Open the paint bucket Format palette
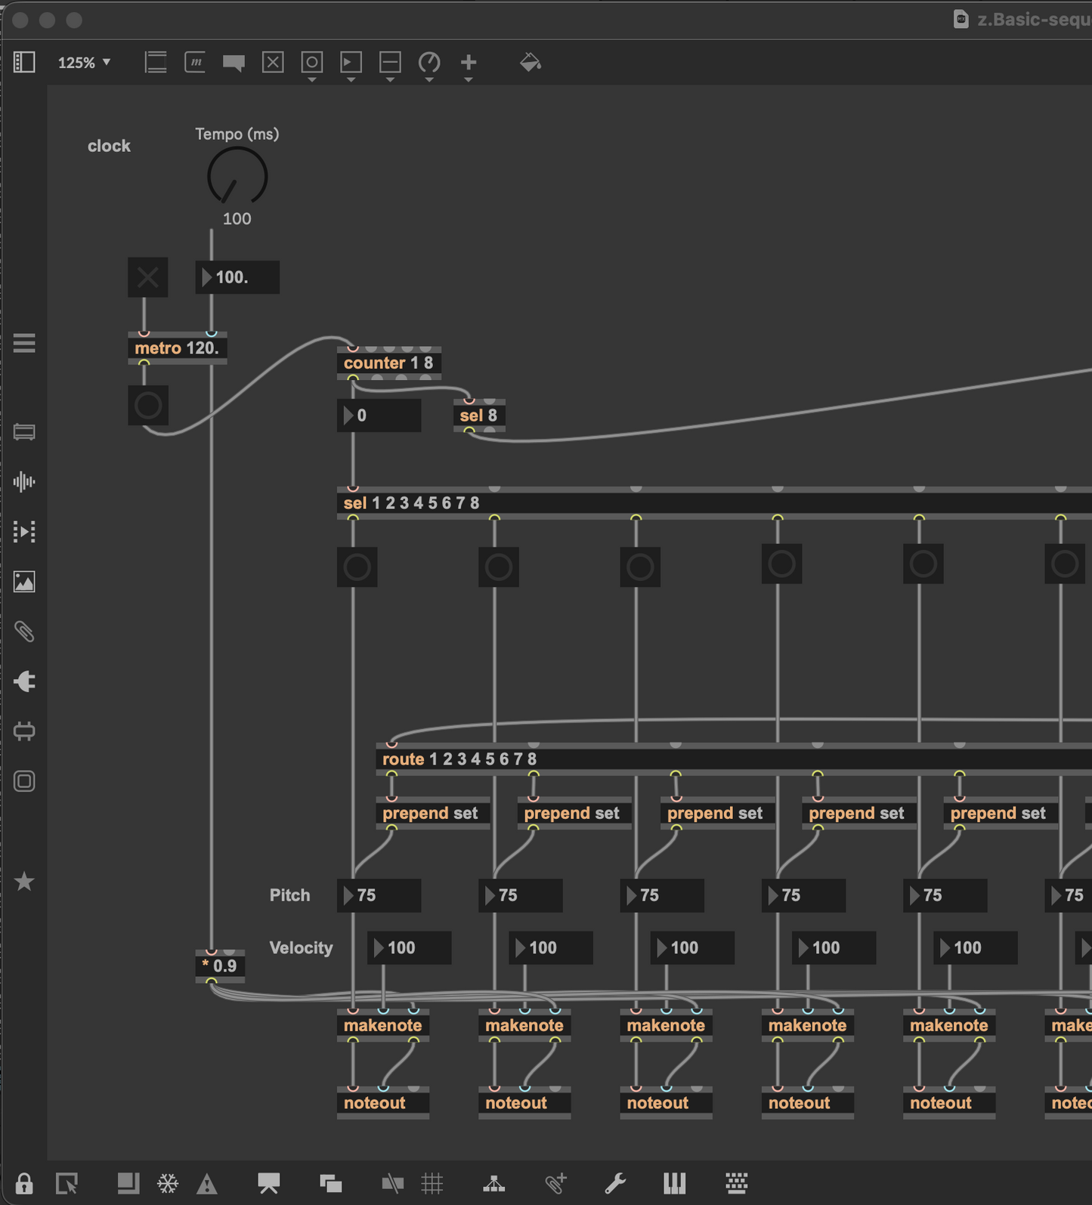Viewport: 1092px width, 1205px height. point(531,62)
